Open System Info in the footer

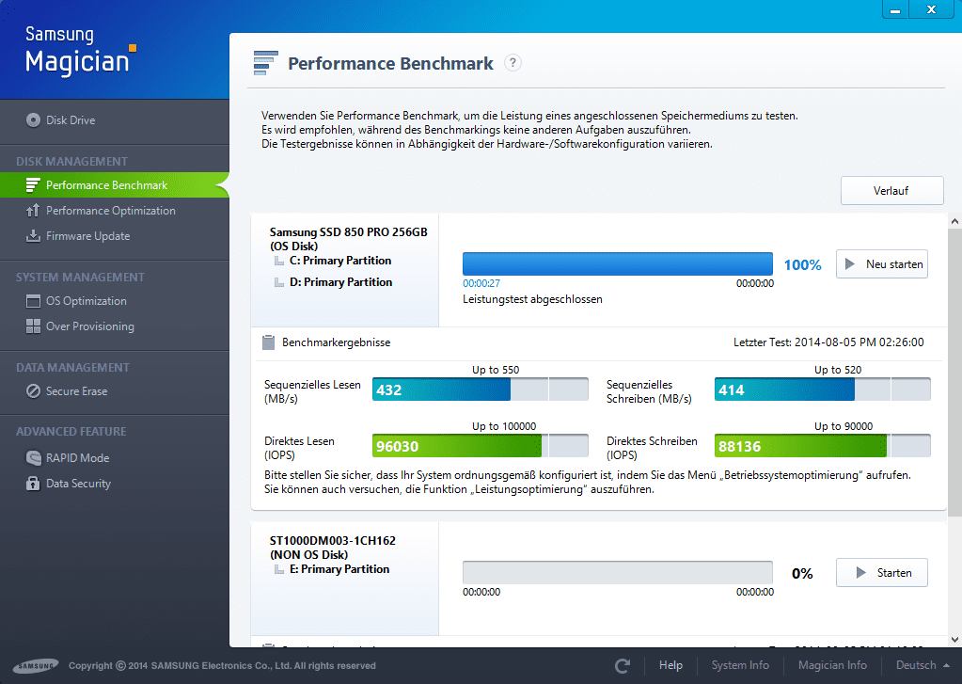coord(740,665)
